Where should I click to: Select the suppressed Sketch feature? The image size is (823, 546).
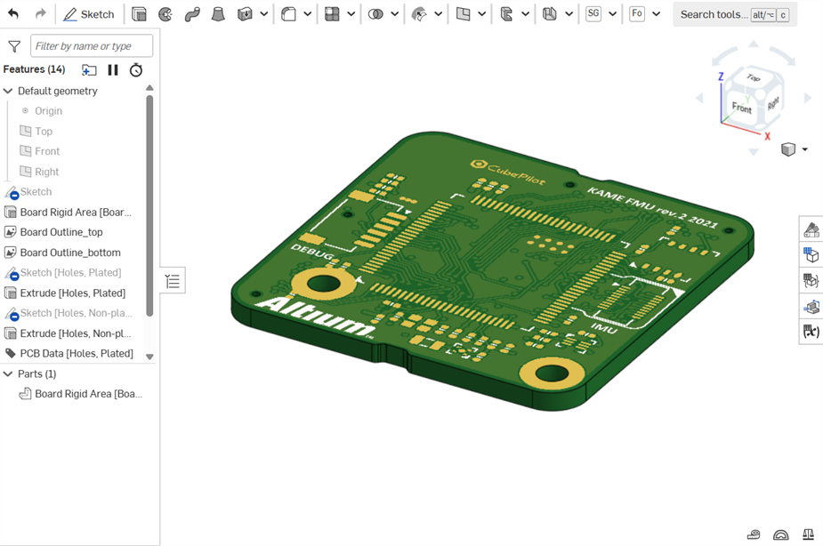pos(36,192)
